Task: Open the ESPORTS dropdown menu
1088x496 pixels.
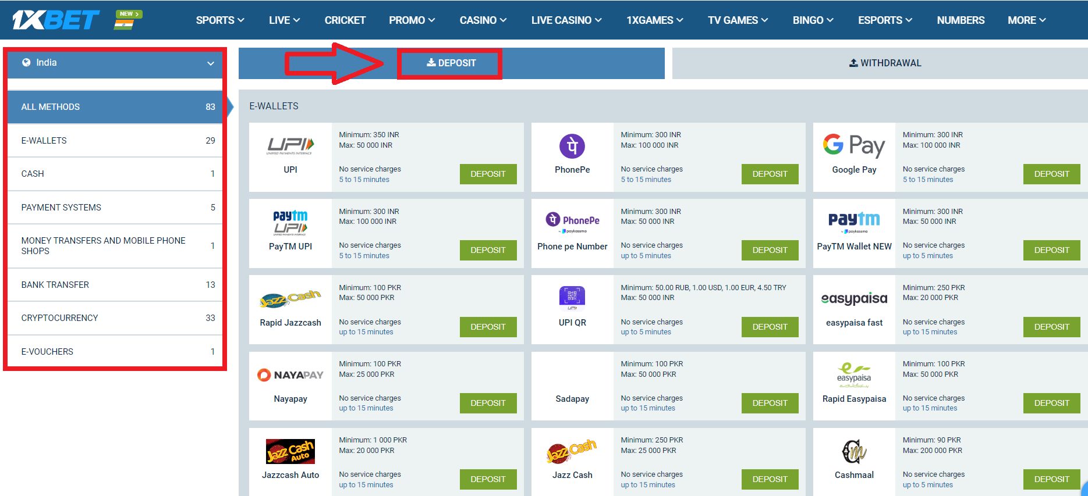Action: click(885, 20)
